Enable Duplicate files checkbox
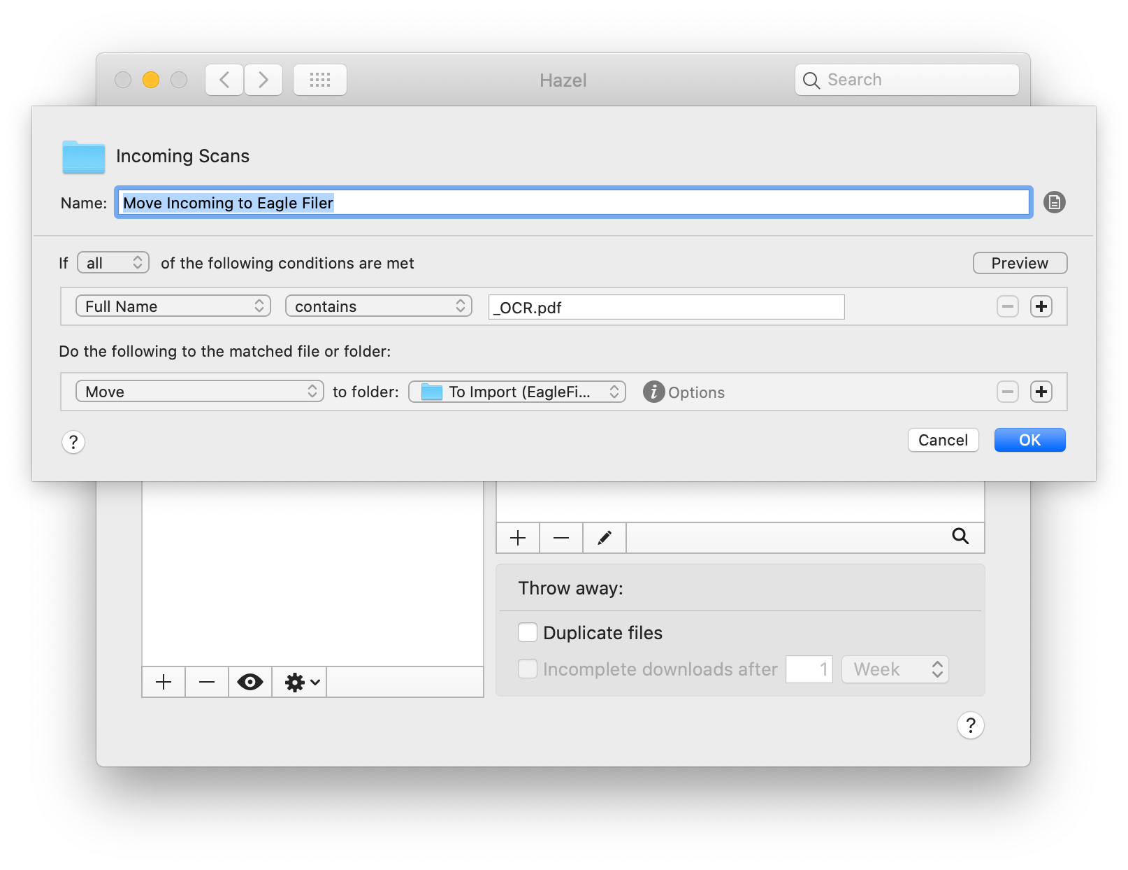This screenshot has width=1128, height=870. coord(528,632)
